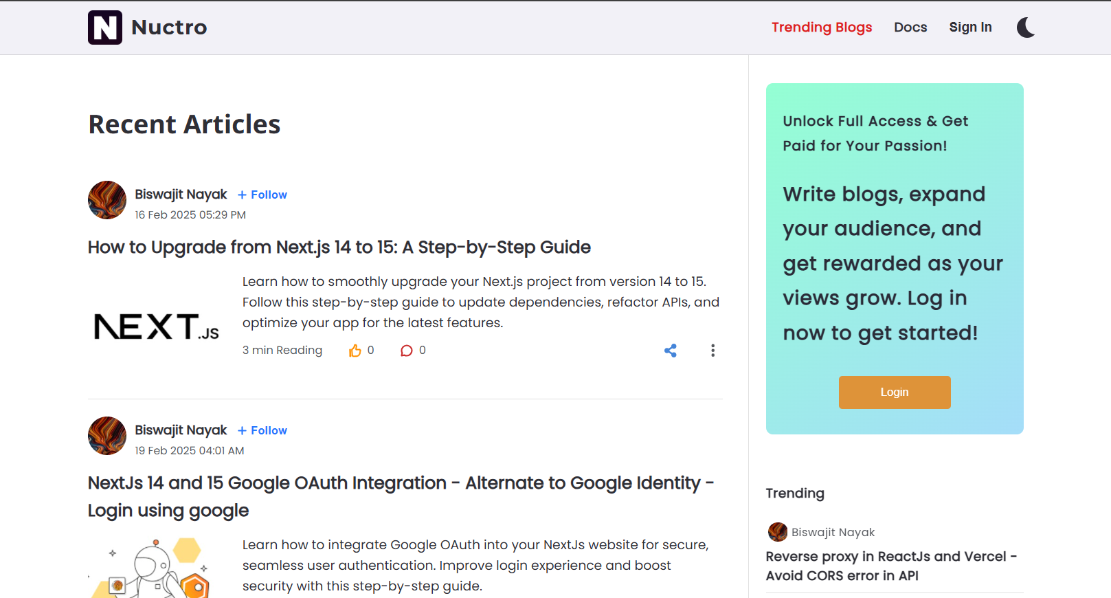Screen dimensions: 1111x598
Task: Click the Next.js upgrade article description text
Action: point(481,302)
